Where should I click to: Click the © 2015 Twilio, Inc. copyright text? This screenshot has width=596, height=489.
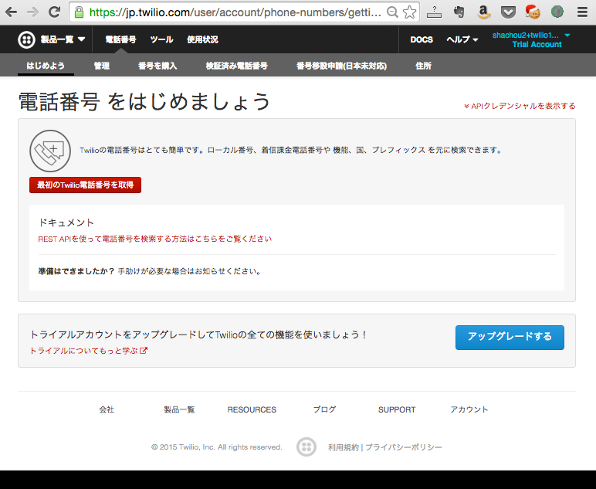pos(217,447)
